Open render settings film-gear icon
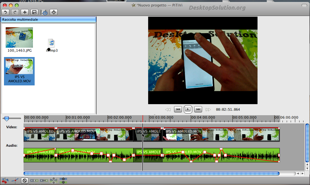 [x=44, y=12]
